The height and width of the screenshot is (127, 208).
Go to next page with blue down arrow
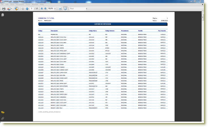[27, 9]
